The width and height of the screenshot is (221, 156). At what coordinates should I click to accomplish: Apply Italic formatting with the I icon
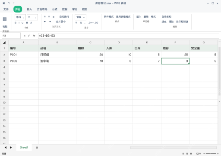tap(19, 23)
